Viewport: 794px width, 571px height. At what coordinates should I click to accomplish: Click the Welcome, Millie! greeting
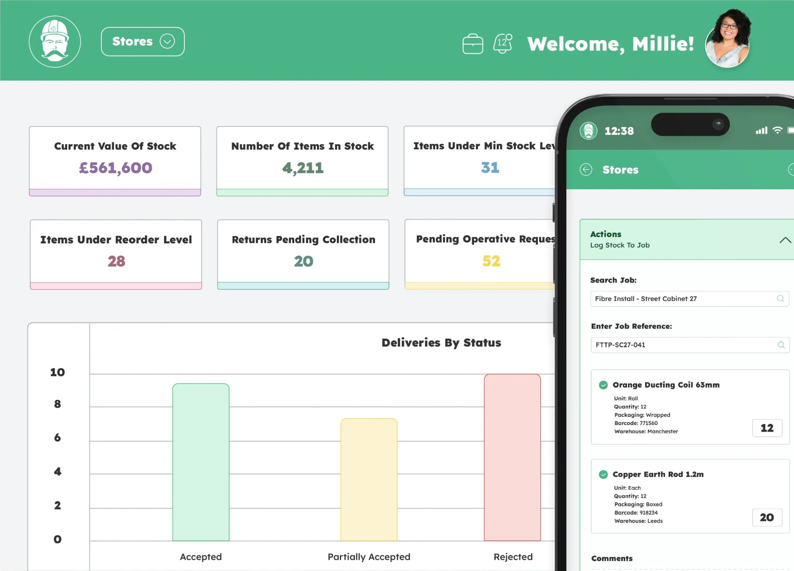611,44
